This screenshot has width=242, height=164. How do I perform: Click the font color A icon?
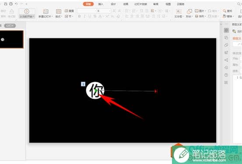click(100, 16)
